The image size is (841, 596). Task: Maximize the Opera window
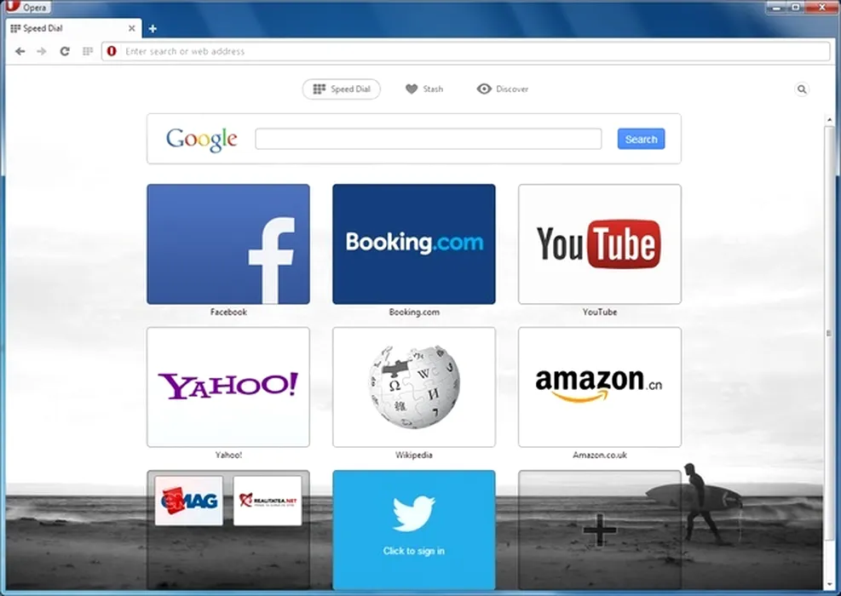[x=796, y=8]
